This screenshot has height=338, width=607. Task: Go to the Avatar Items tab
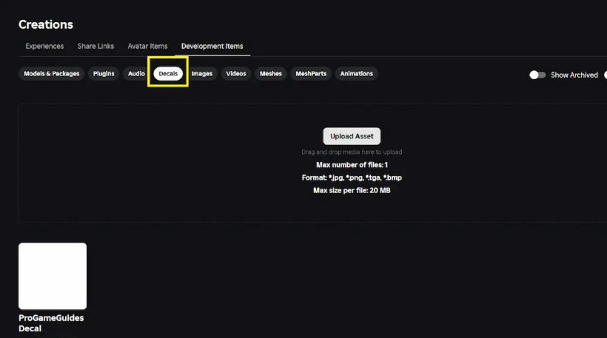[x=147, y=46]
